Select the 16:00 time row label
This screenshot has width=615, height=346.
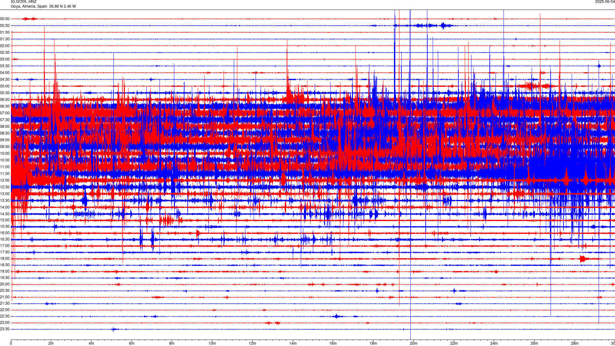(5, 233)
